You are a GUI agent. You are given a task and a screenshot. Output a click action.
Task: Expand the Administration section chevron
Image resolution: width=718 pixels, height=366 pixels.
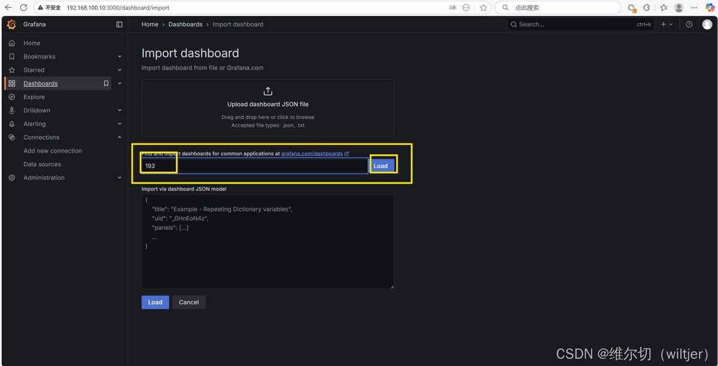[120, 178]
